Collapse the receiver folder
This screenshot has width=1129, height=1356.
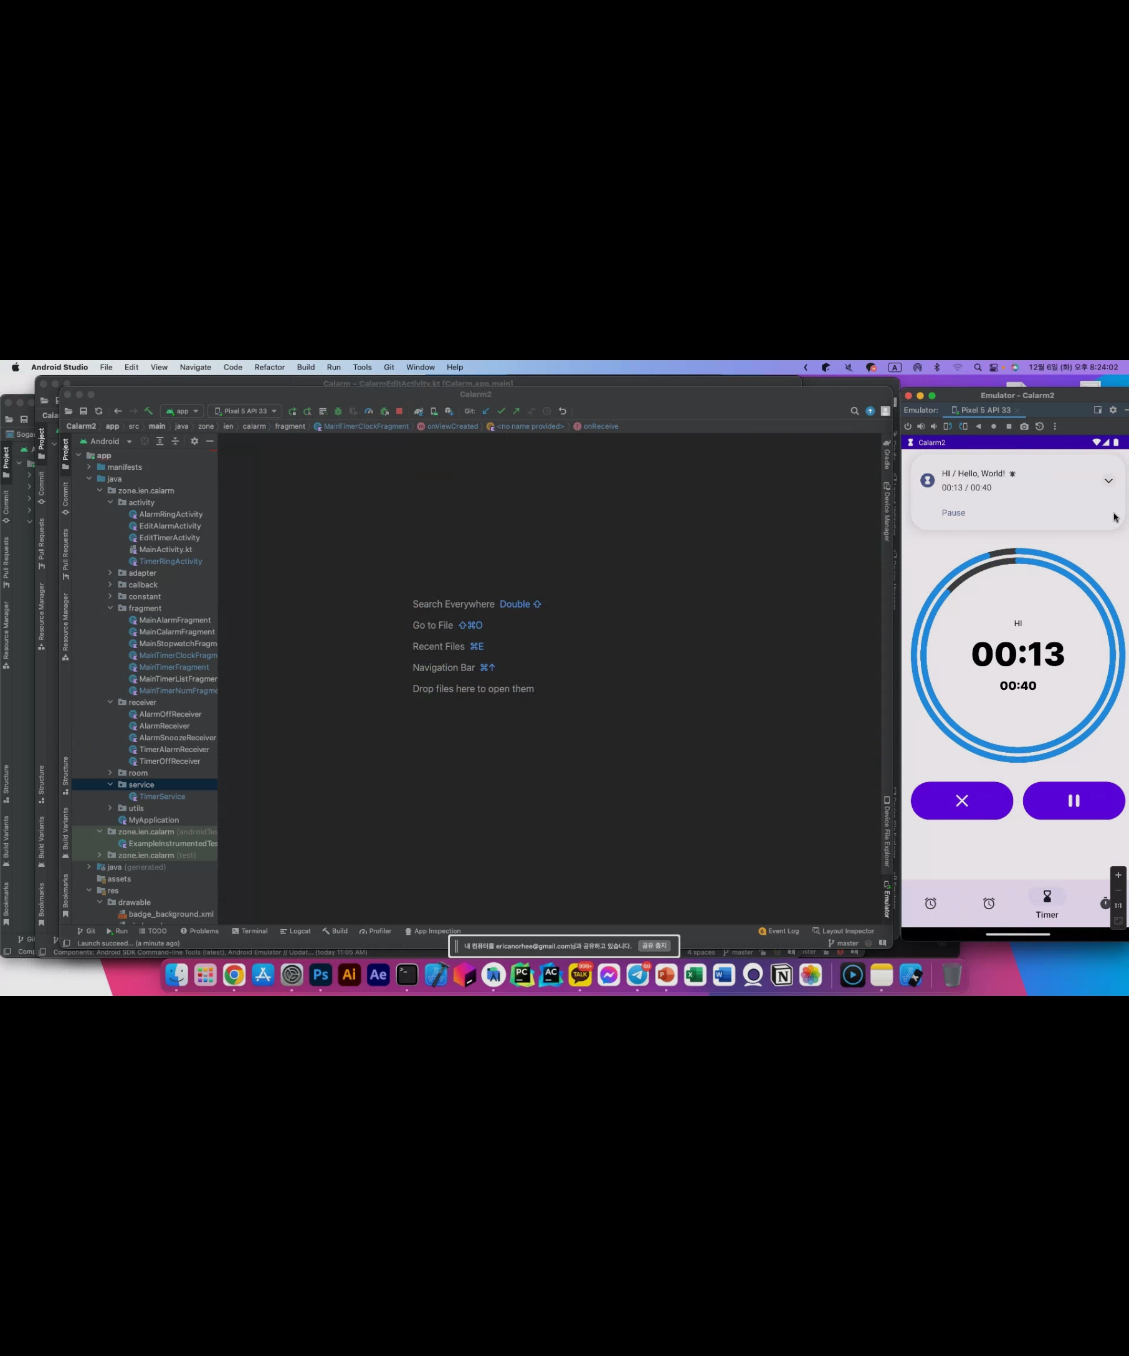pos(110,702)
